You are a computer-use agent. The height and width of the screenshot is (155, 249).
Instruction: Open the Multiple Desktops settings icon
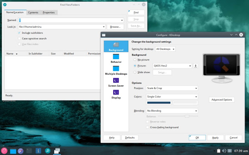point(116,68)
